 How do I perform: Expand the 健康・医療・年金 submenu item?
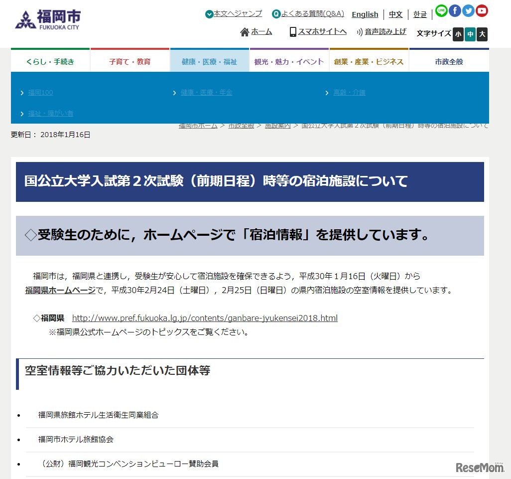(x=206, y=92)
